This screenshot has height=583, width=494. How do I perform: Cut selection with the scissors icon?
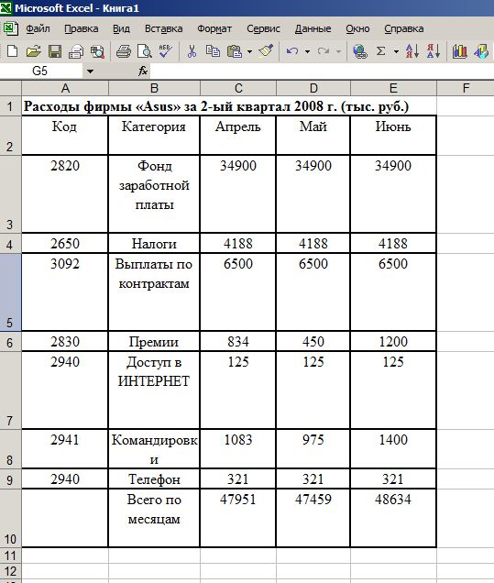tap(192, 51)
